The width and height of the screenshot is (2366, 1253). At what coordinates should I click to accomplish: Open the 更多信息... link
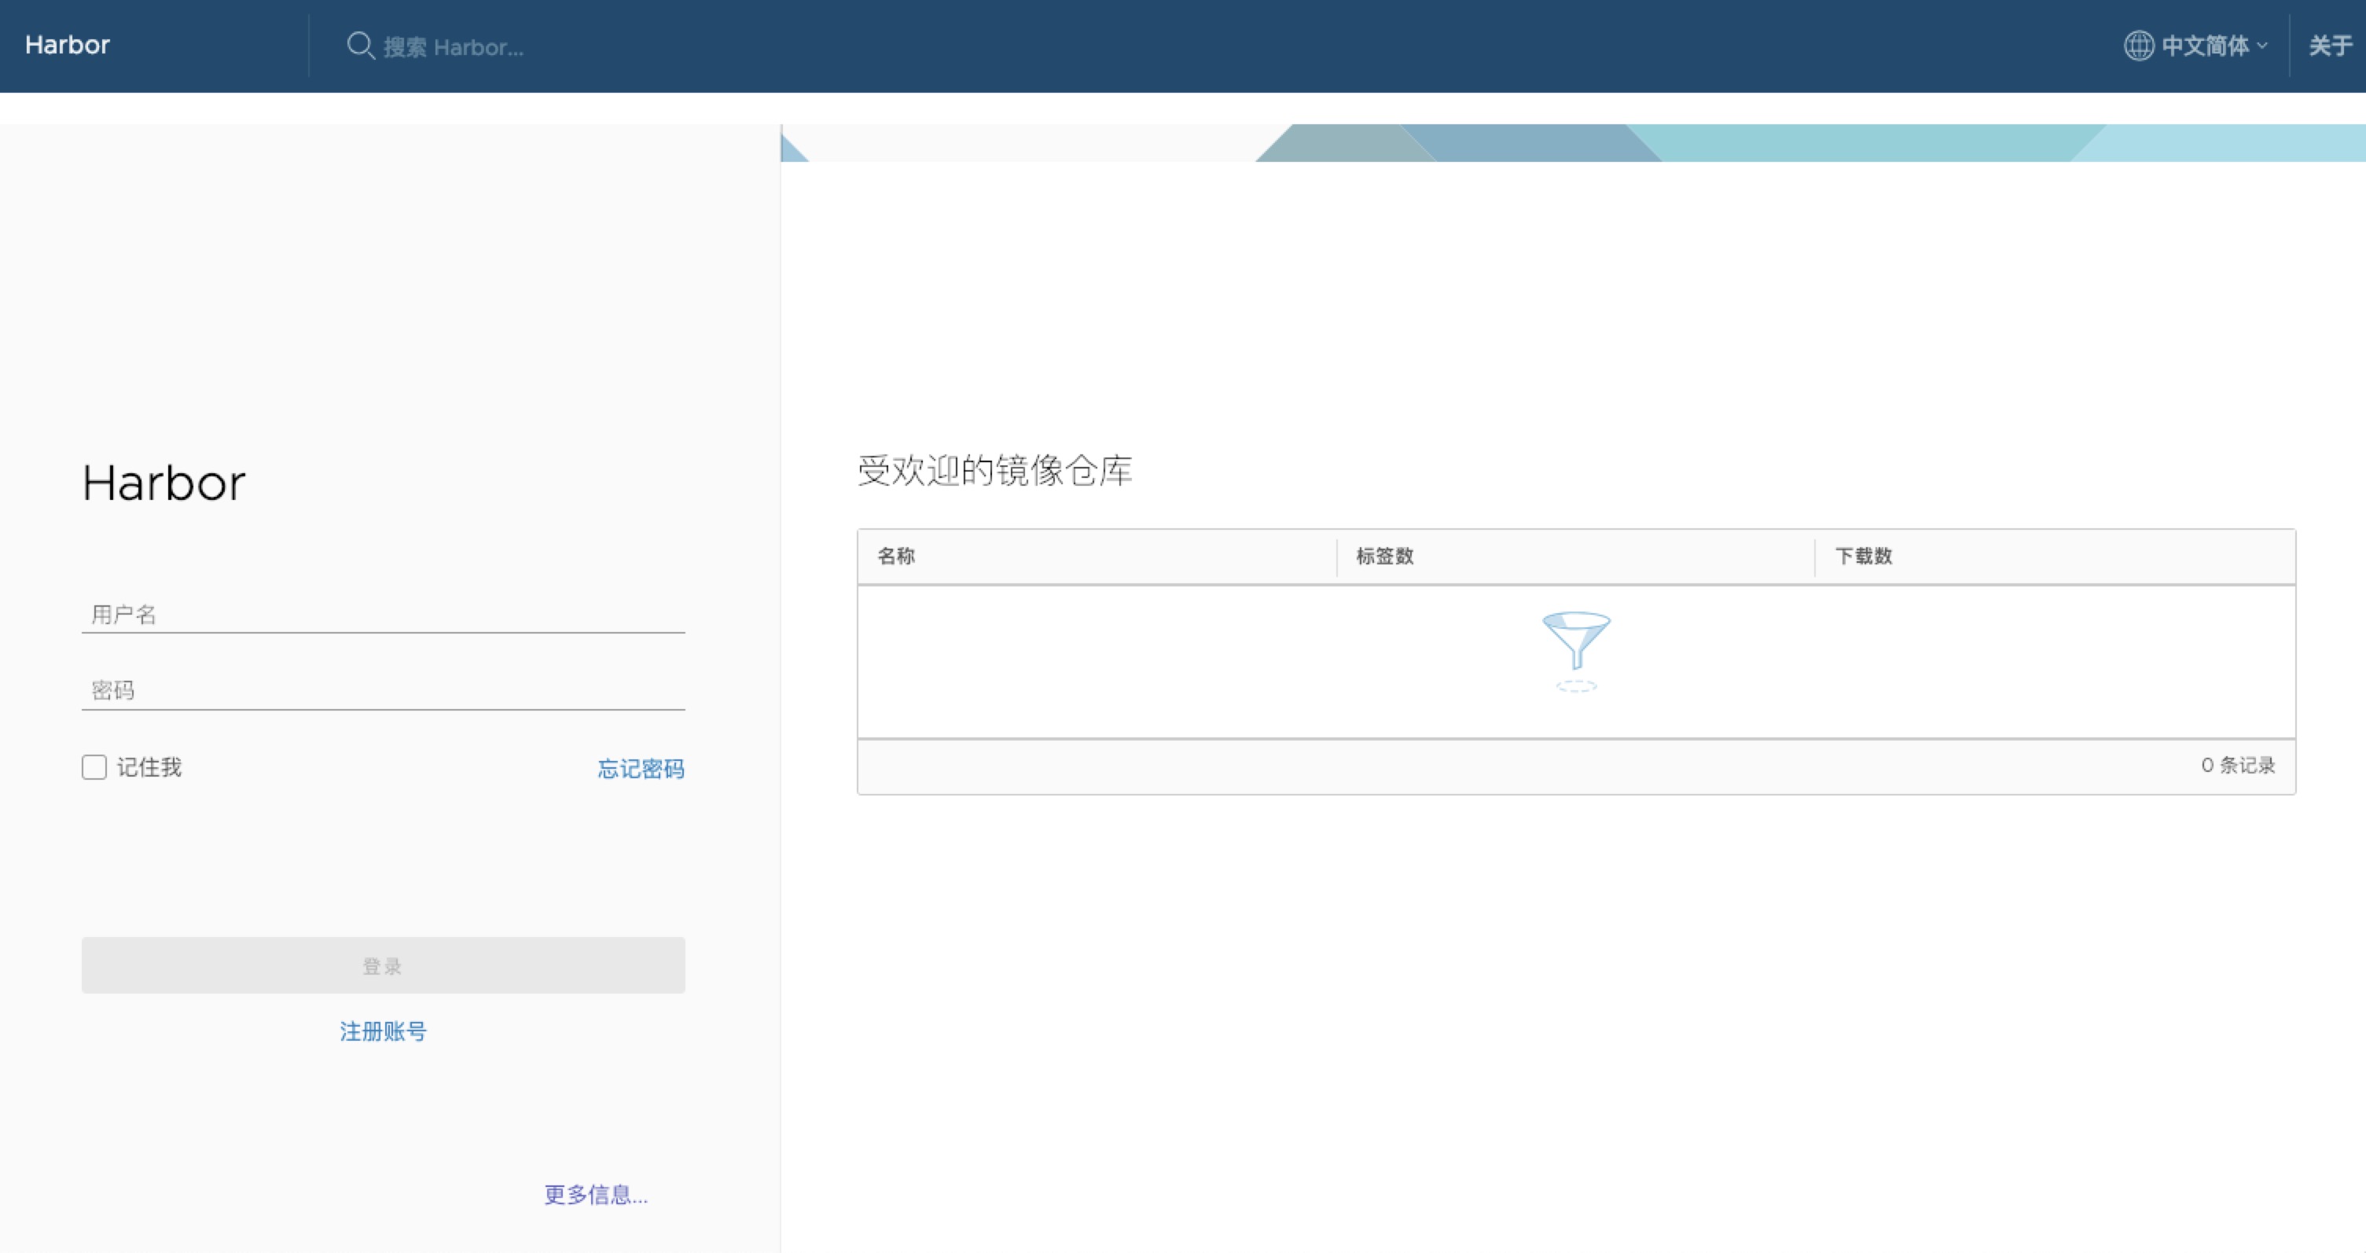596,1194
